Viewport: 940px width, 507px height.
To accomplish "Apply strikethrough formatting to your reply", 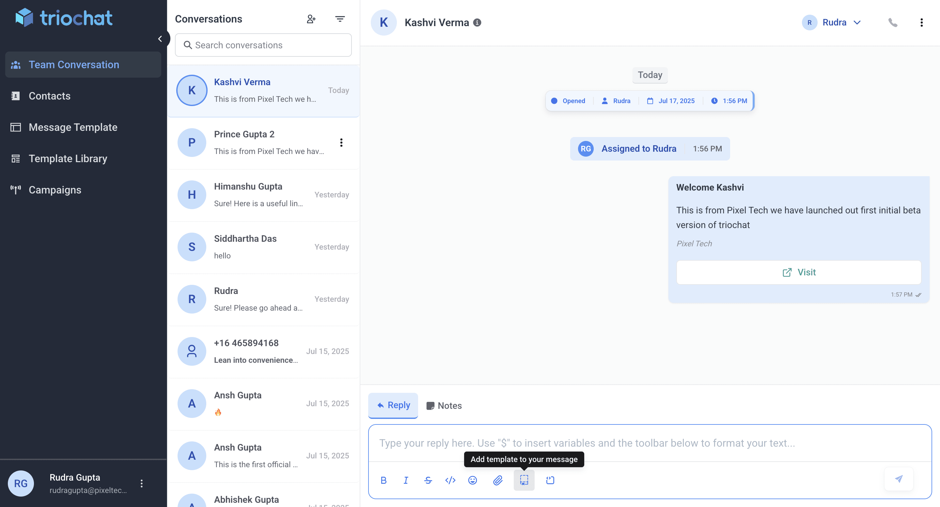I will [428, 480].
